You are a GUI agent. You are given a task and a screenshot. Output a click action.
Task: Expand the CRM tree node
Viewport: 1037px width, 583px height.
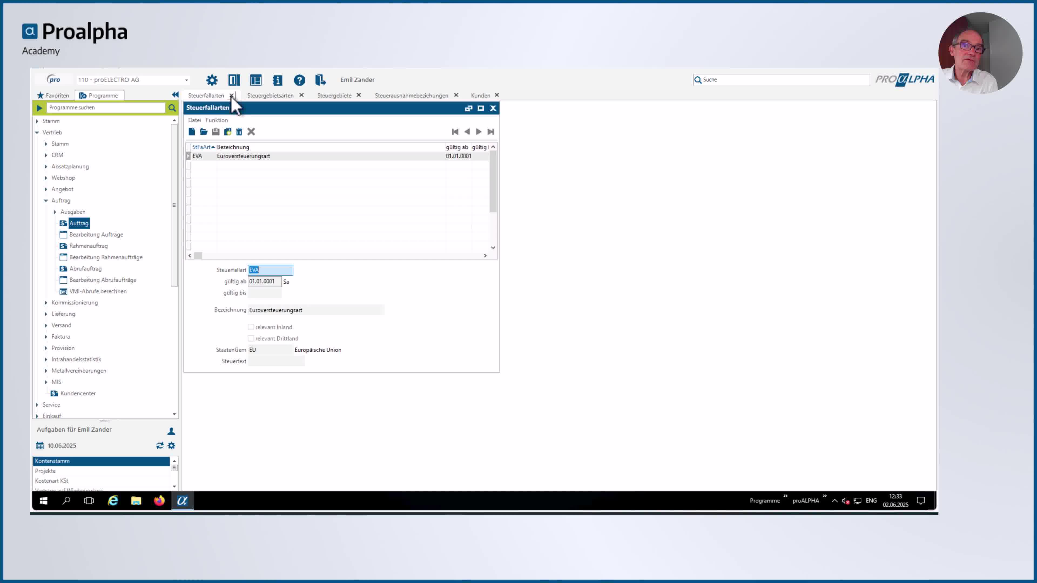pos(46,155)
